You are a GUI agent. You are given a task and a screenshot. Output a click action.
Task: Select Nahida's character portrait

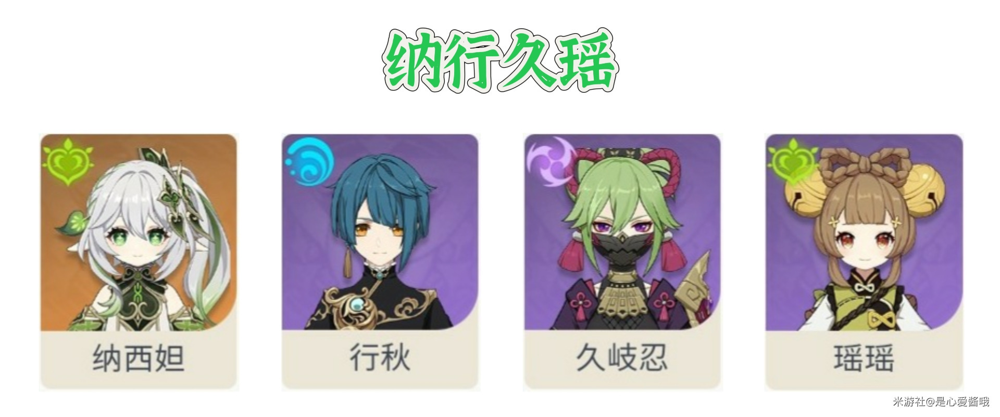click(x=139, y=233)
